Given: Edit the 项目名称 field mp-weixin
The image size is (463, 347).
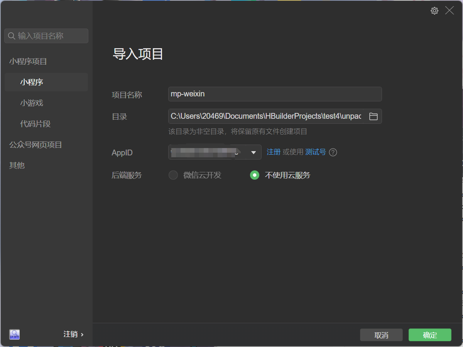Looking at the screenshot, I should pyautogui.click(x=275, y=94).
